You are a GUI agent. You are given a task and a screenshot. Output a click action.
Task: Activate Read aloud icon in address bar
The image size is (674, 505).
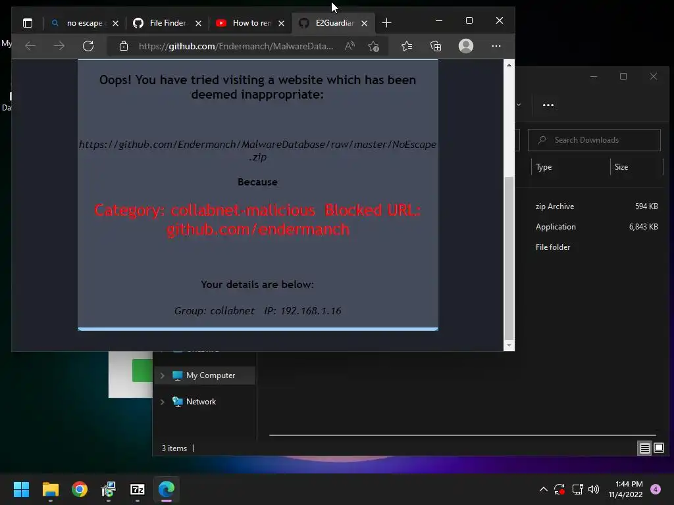pyautogui.click(x=350, y=46)
